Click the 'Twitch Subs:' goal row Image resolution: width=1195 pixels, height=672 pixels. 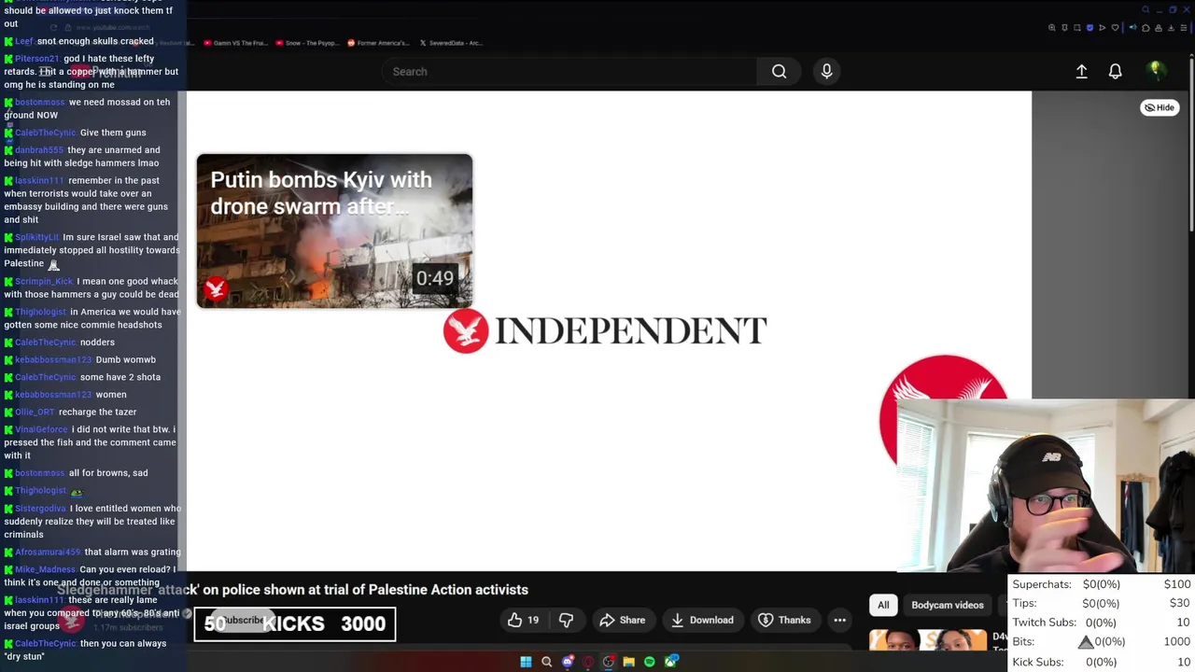click(x=1102, y=623)
